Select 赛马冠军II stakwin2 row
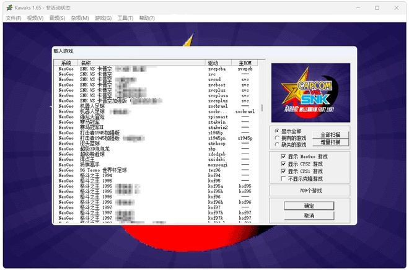409x270 pixels. click(x=156, y=128)
